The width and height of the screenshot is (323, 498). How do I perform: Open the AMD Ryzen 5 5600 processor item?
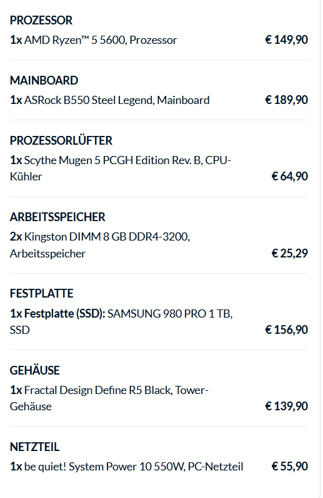point(94,40)
